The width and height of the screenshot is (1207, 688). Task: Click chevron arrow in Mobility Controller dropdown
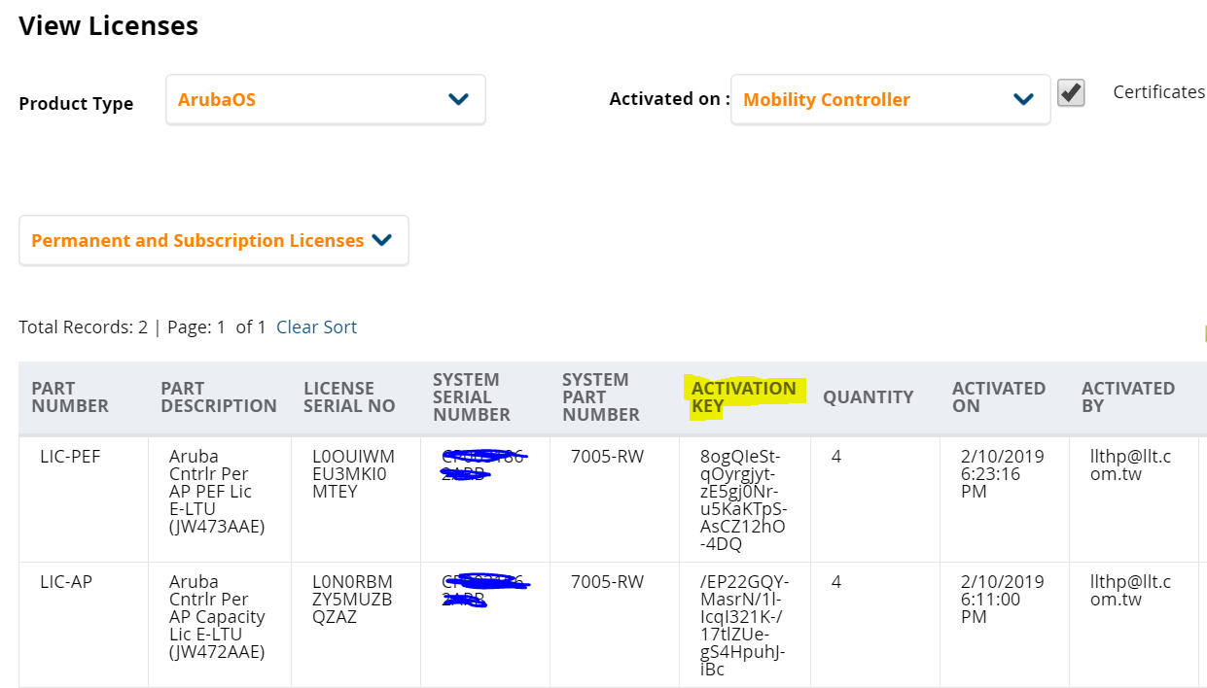point(1023,99)
